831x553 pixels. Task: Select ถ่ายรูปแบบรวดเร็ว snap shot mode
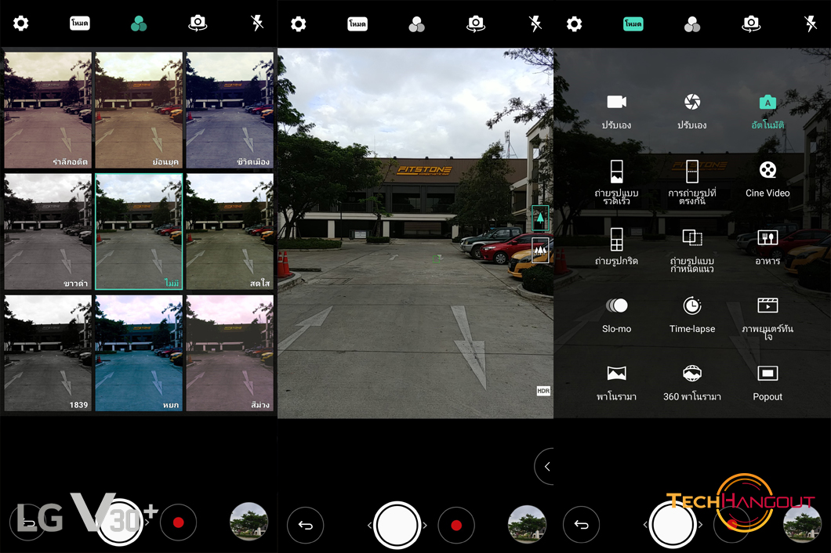616,183
